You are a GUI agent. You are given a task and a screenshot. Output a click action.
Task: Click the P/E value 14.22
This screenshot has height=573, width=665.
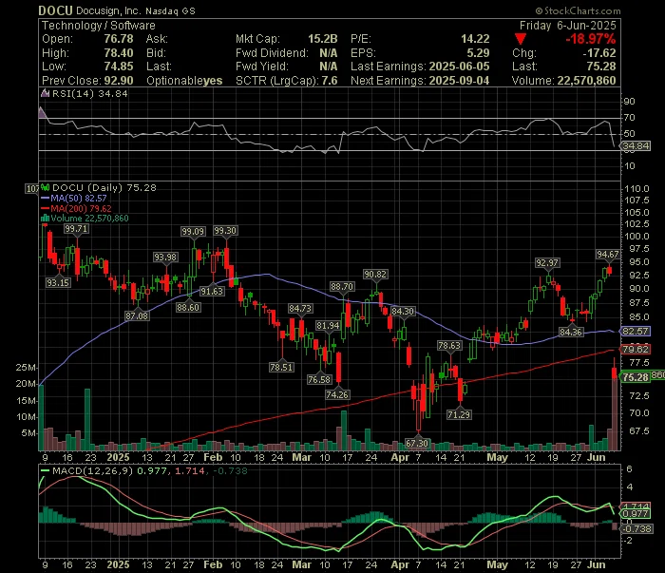475,39
